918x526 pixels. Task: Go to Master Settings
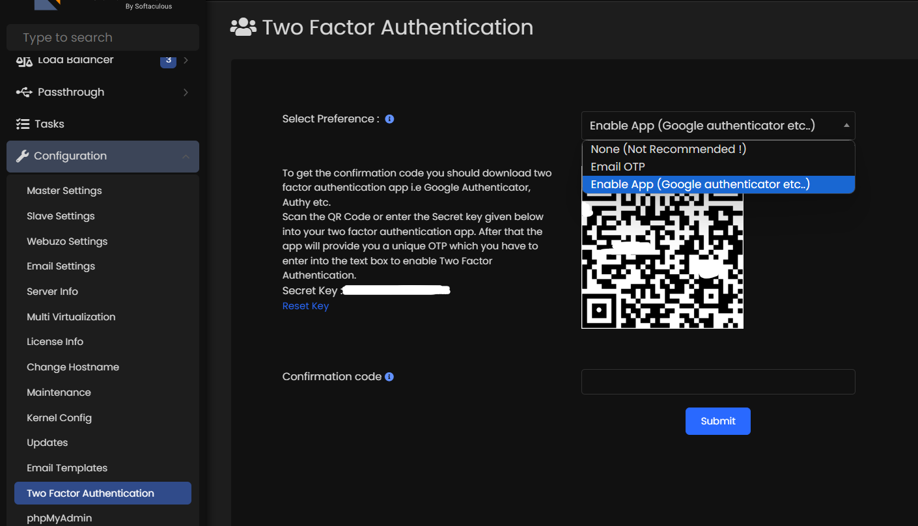(x=64, y=191)
